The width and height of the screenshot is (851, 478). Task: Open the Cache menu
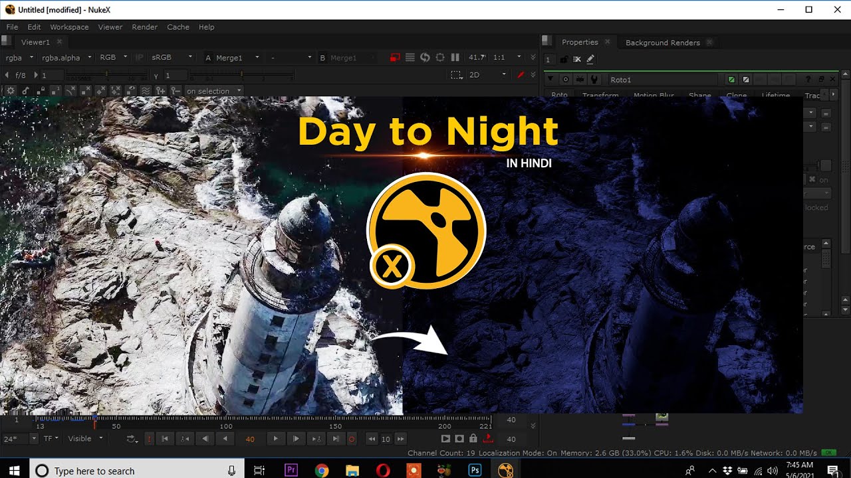[x=178, y=27]
